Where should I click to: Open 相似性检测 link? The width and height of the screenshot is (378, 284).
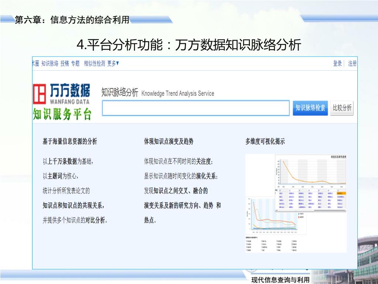(x=94, y=64)
